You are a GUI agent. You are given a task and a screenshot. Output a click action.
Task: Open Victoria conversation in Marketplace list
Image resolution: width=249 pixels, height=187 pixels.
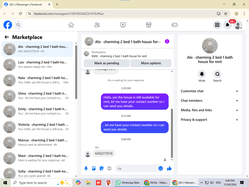pos(37,127)
